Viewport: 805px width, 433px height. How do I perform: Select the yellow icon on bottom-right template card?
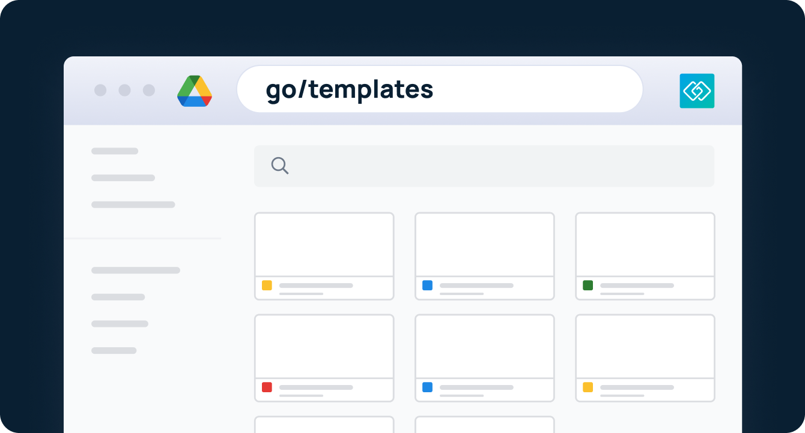588,388
